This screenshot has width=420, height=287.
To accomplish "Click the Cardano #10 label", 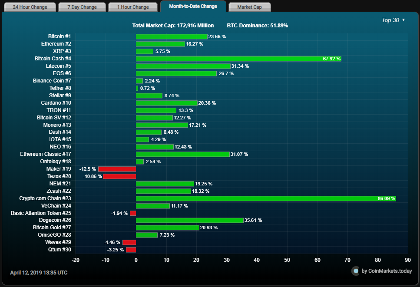I will [x=56, y=103].
